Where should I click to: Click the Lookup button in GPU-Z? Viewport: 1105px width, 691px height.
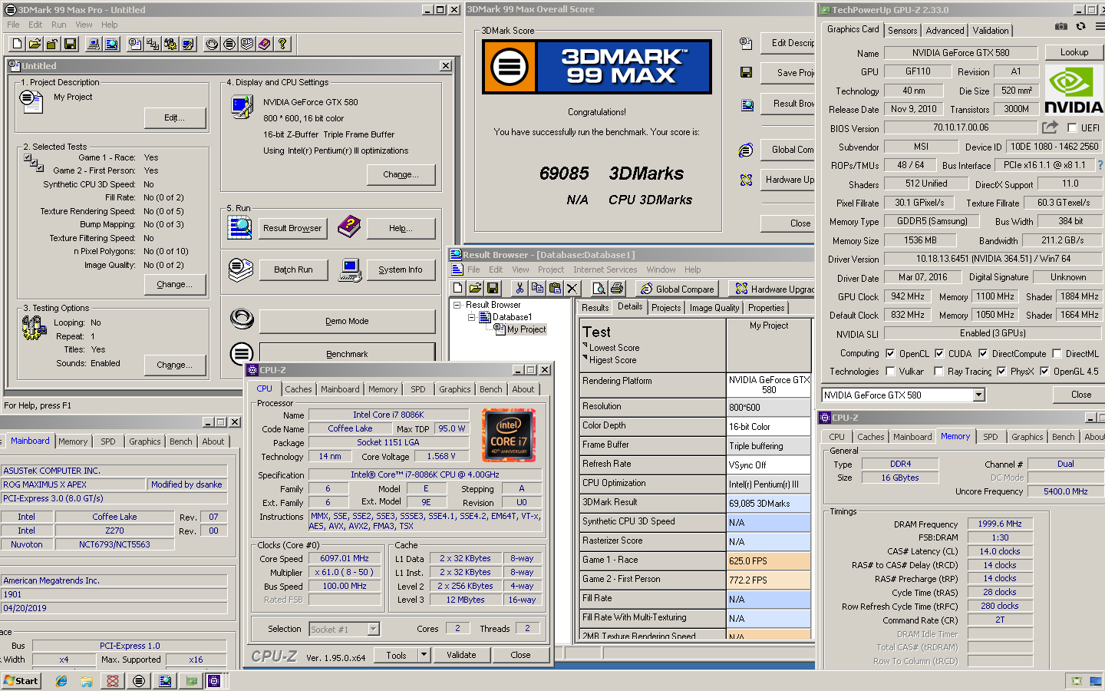(x=1074, y=52)
